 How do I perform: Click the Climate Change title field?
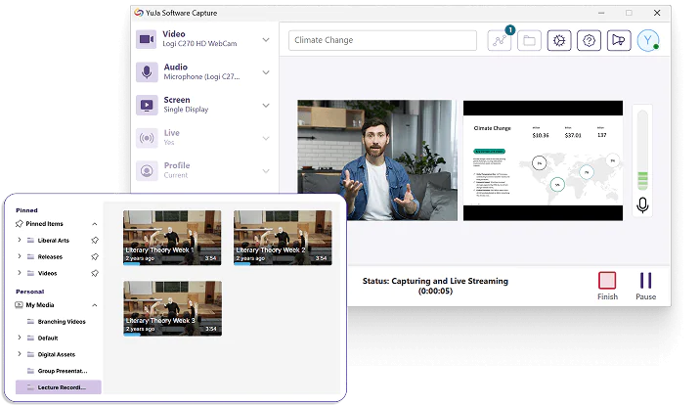pos(382,40)
